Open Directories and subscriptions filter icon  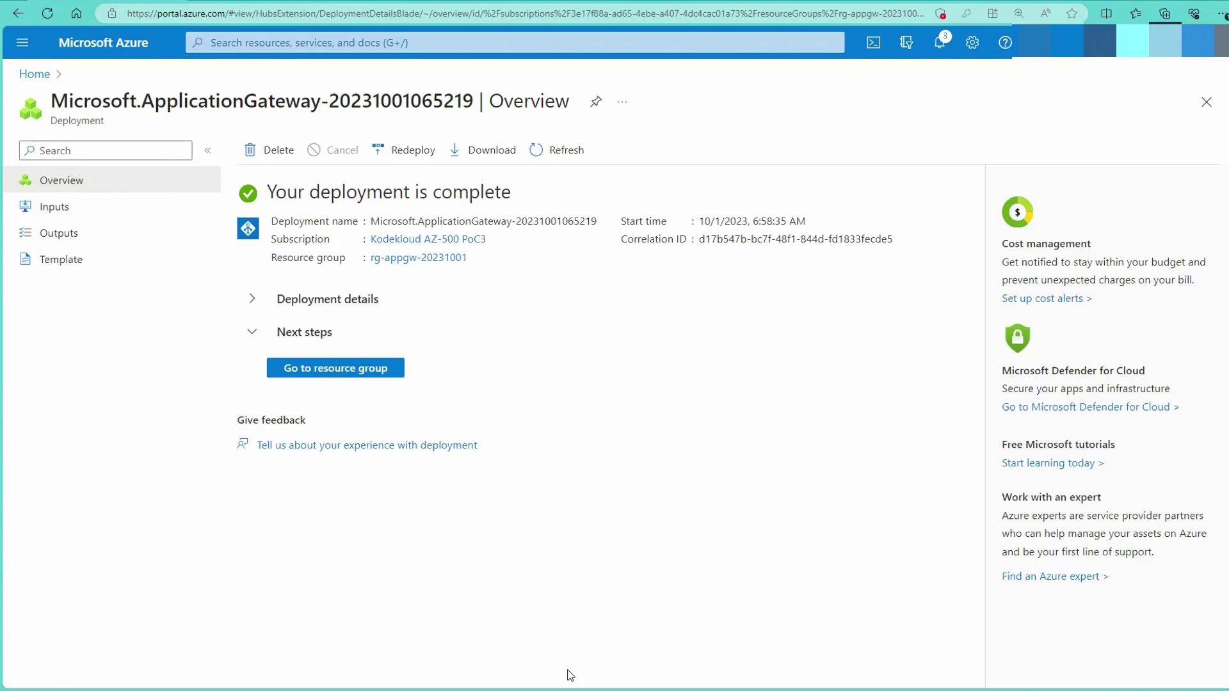tap(906, 42)
